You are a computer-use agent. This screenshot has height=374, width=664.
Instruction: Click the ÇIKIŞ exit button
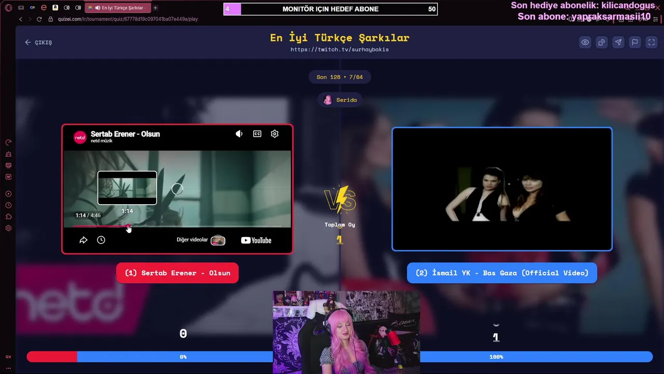tap(38, 43)
